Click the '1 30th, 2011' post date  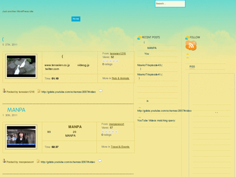coord(10,115)
